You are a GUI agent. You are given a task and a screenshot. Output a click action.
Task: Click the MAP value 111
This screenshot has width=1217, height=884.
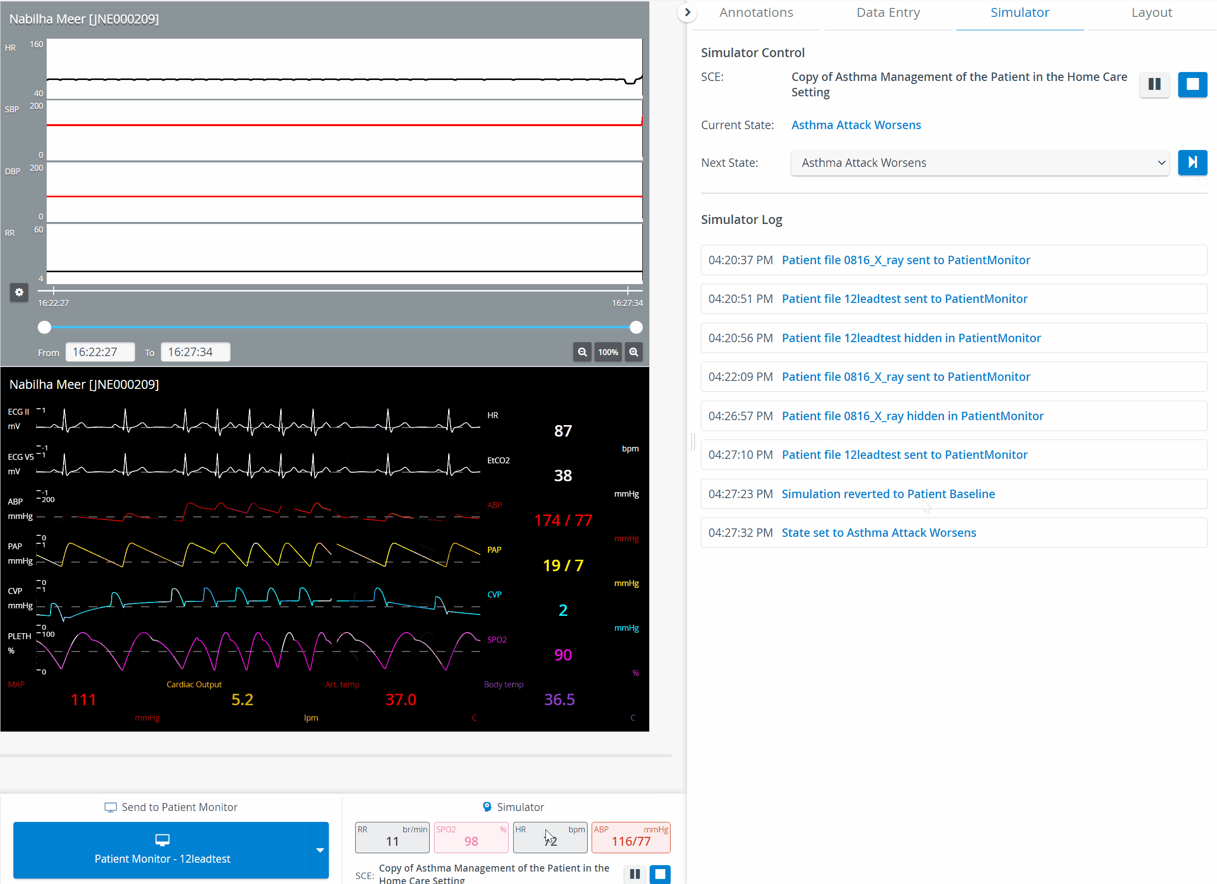[83, 699]
